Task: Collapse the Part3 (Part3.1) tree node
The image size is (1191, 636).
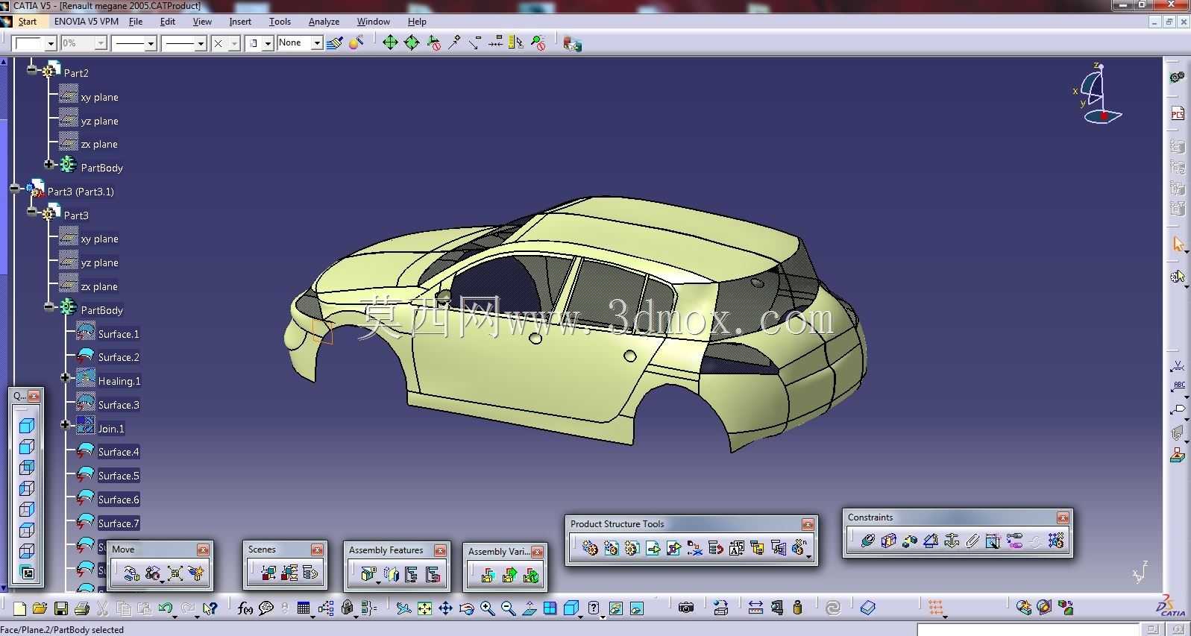Action: coord(14,188)
